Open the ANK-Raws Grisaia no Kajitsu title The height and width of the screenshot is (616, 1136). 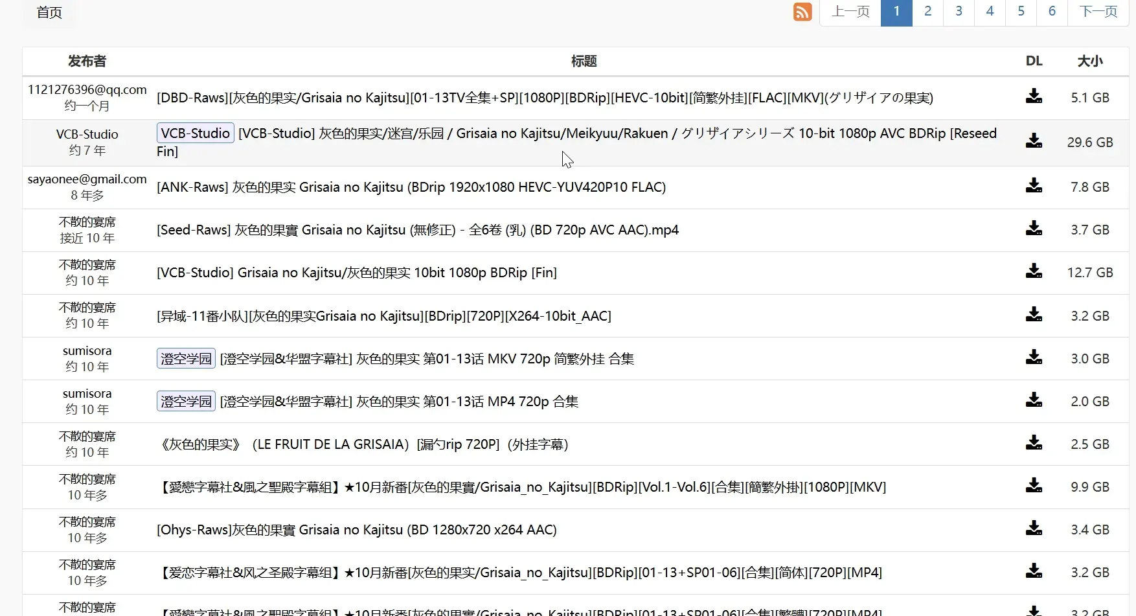411,187
